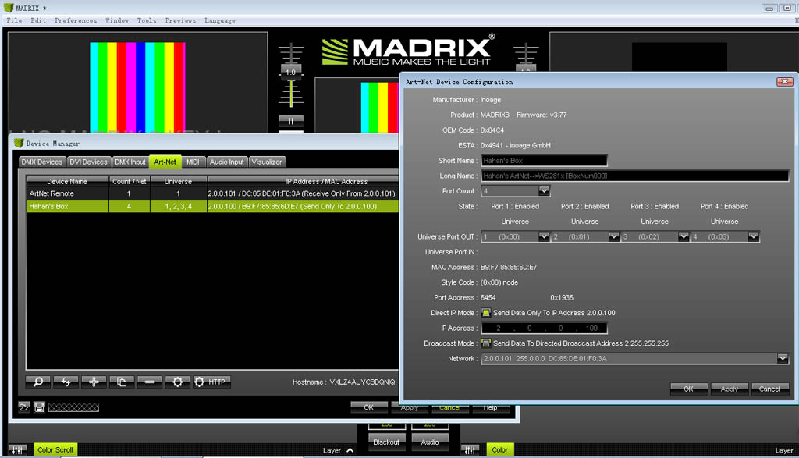This screenshot has width=799, height=458.
Task: Click the MADRIX logo
Action: pyautogui.click(x=409, y=50)
